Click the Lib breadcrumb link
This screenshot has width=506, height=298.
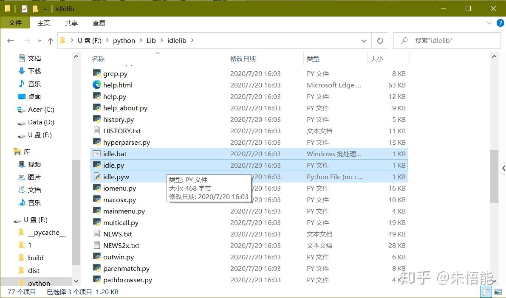(151, 40)
